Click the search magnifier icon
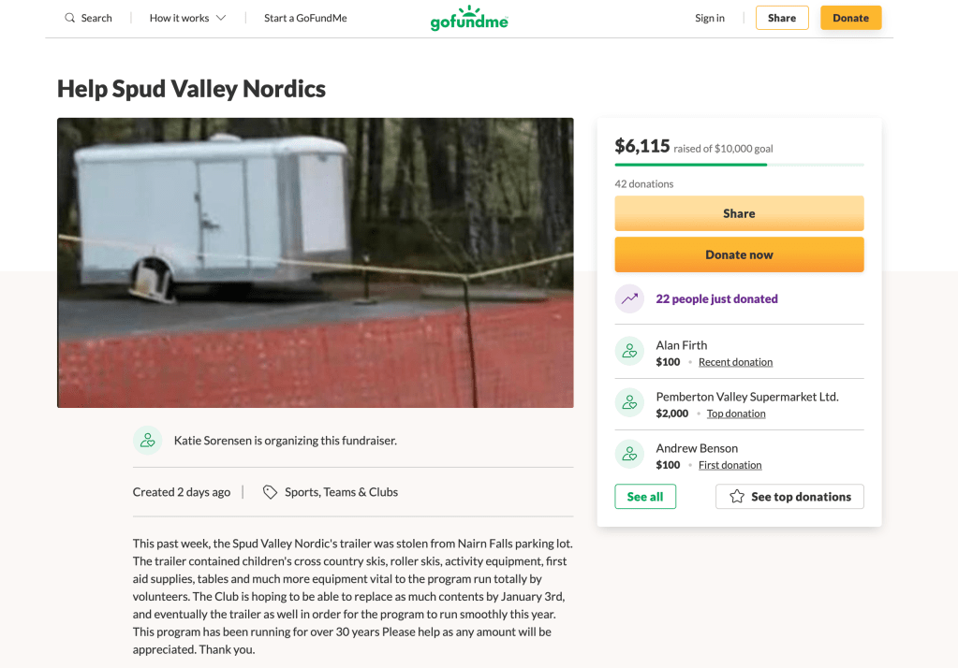The height and width of the screenshot is (668, 958). click(70, 18)
